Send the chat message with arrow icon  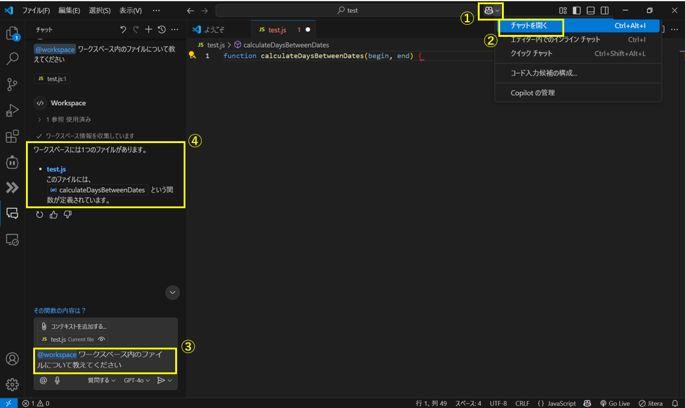point(161,380)
